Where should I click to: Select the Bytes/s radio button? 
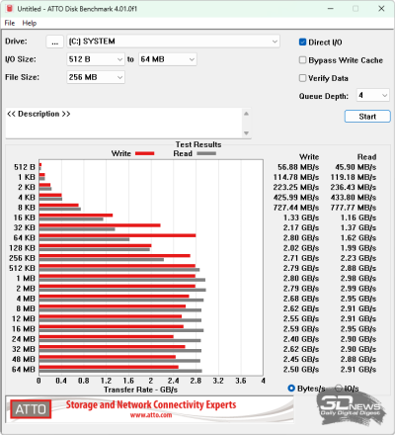coord(291,389)
